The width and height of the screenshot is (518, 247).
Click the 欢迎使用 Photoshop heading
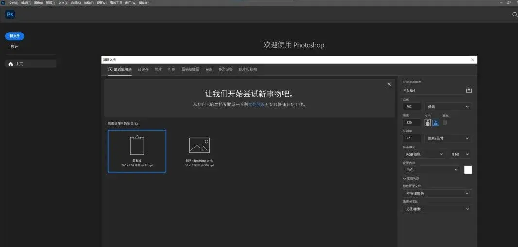click(x=294, y=45)
